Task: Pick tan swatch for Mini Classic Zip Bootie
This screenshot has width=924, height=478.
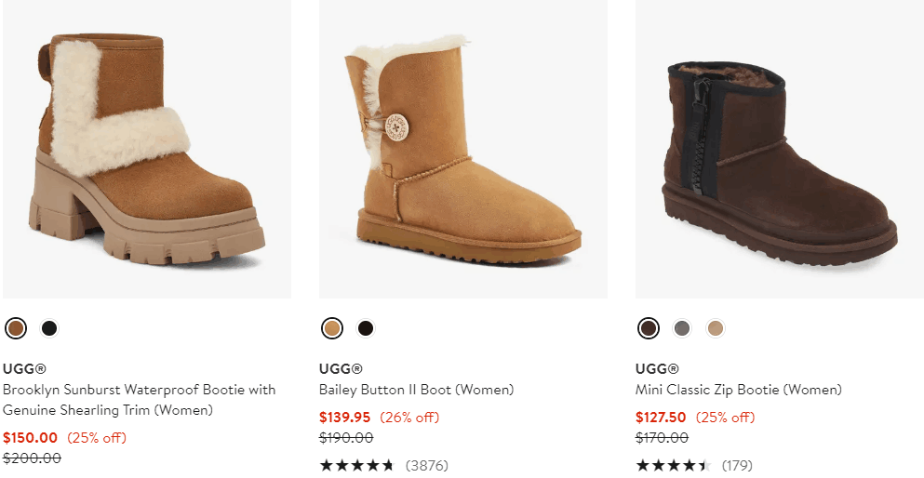Action: [x=715, y=328]
